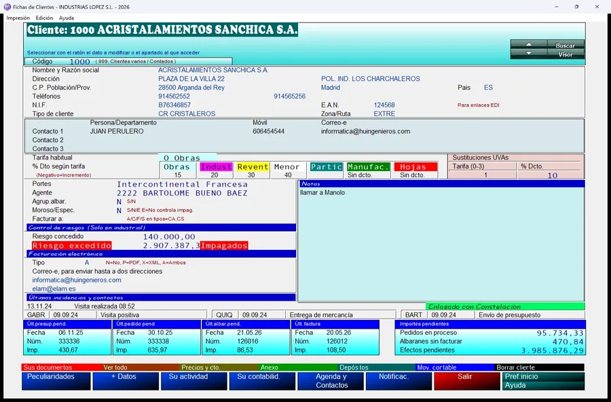Click the Borrar cliente tab

point(539,367)
